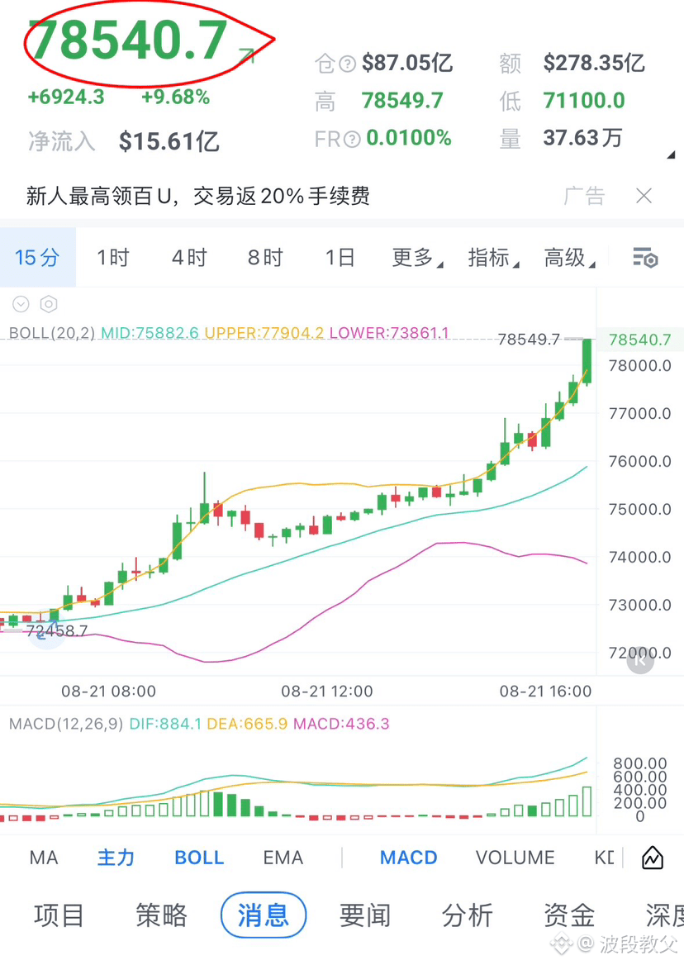
Task: Tap the high value 78549.7 in stats
Action: coord(402,100)
